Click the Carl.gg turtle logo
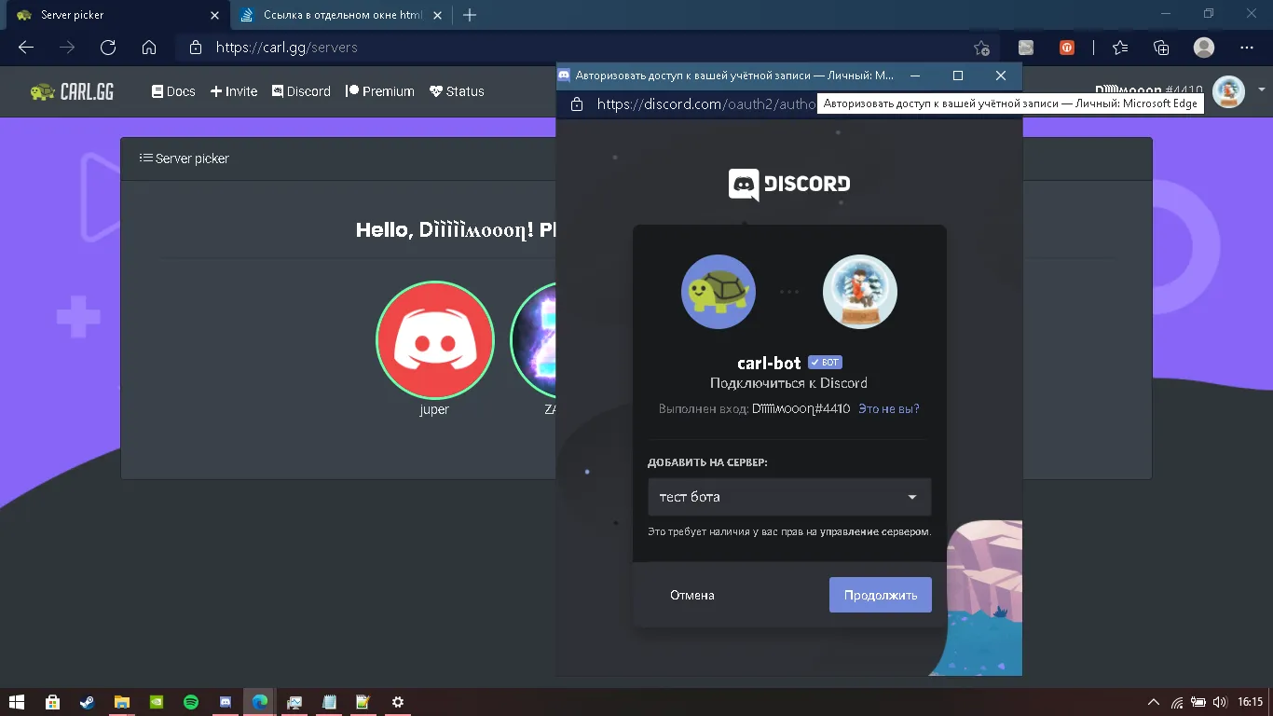 pos(72,91)
